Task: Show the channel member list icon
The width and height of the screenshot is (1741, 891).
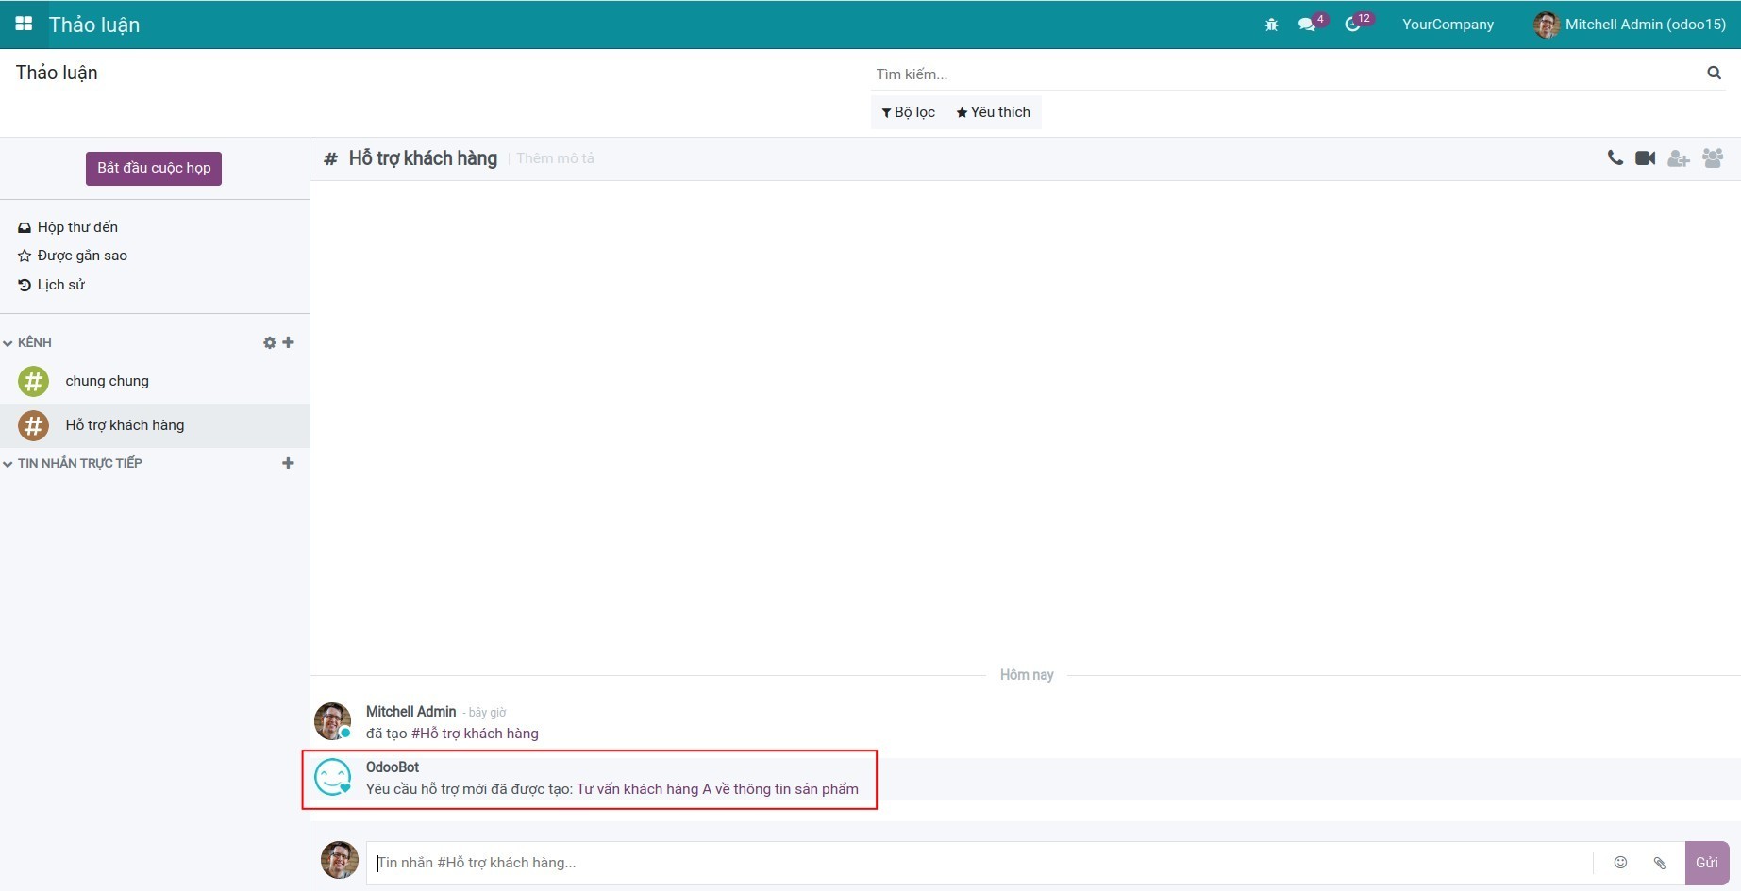Action: [1712, 158]
